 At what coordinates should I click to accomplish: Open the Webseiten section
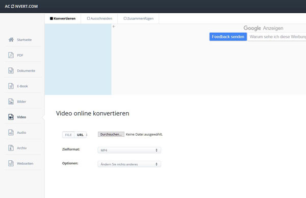25,163
